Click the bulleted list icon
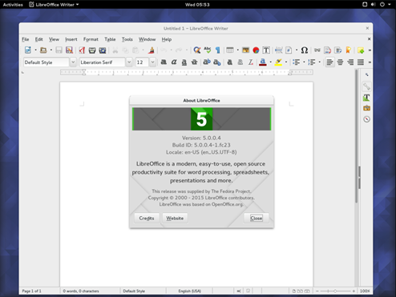 tap(296, 62)
